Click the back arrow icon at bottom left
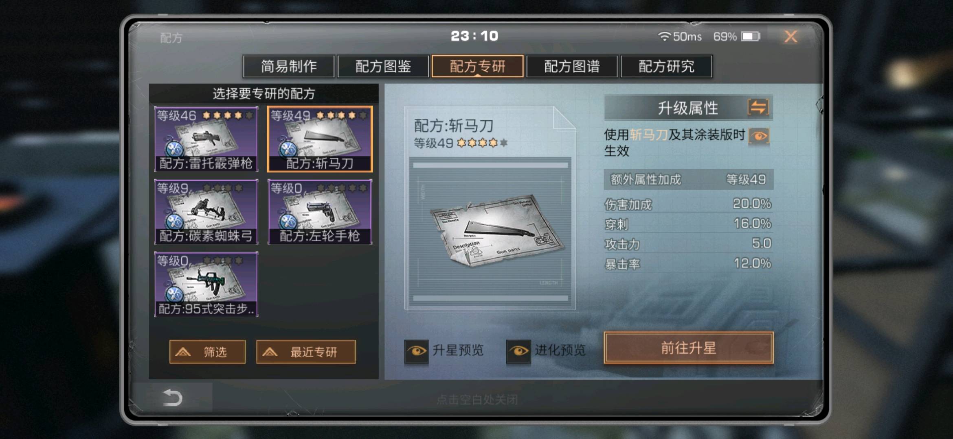953x439 pixels. [172, 397]
